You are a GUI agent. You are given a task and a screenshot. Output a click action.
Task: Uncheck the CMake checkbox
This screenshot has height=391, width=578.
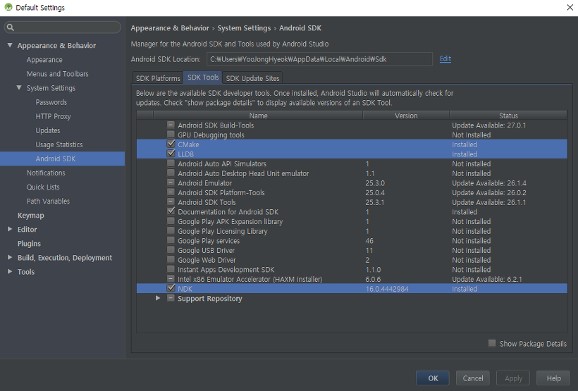coord(171,144)
